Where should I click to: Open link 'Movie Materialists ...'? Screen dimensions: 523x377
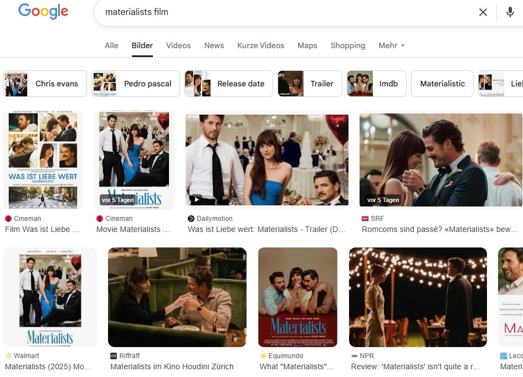133,229
